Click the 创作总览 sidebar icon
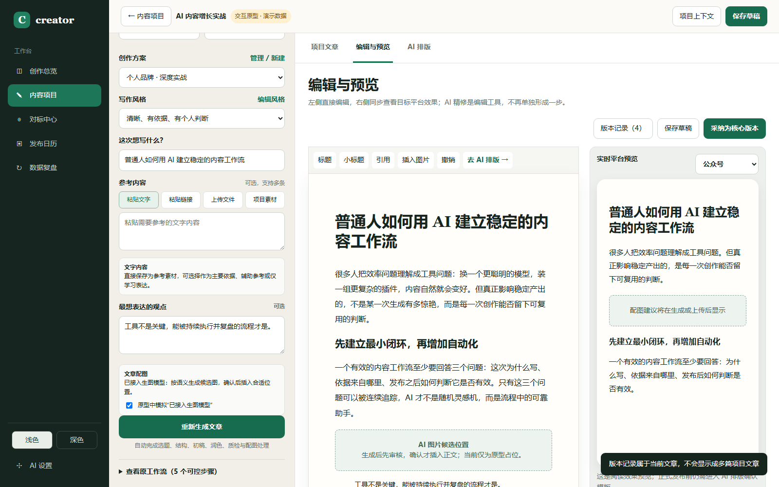779x487 pixels. [19, 71]
